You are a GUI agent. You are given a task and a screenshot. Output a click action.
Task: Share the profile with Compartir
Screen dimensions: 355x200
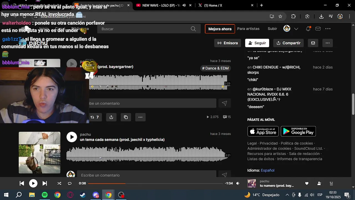[288, 43]
